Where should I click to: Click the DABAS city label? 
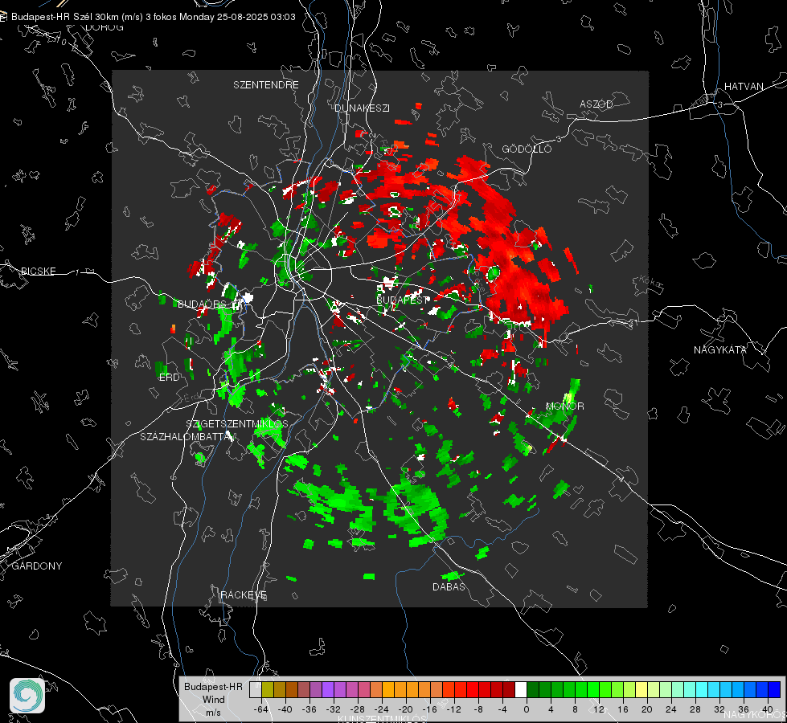pos(449,586)
